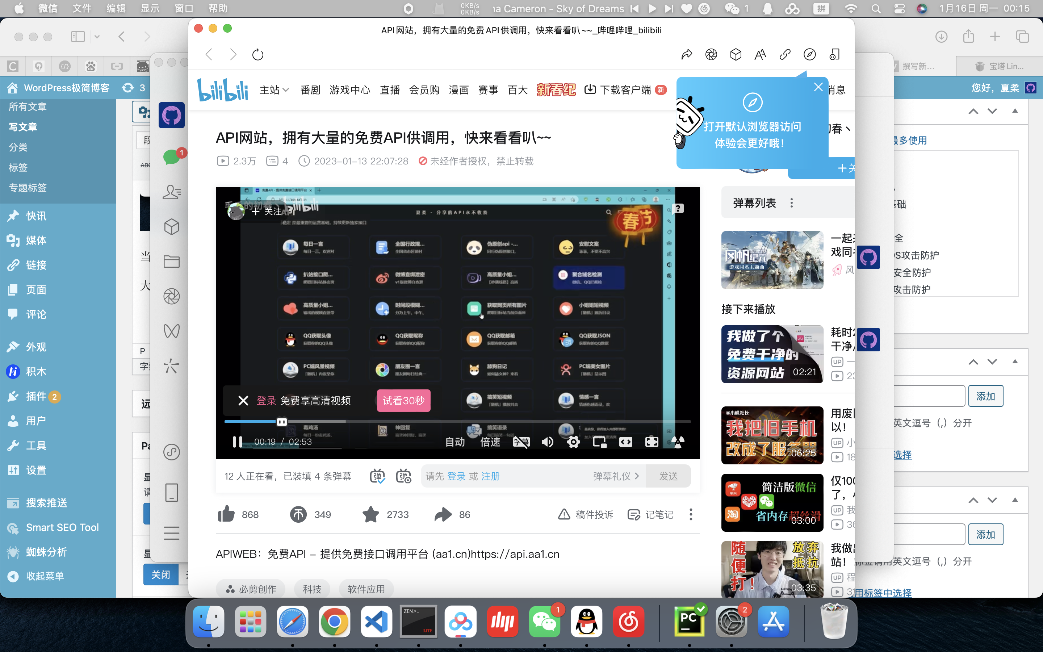Open danmaku settings icon

click(403, 476)
